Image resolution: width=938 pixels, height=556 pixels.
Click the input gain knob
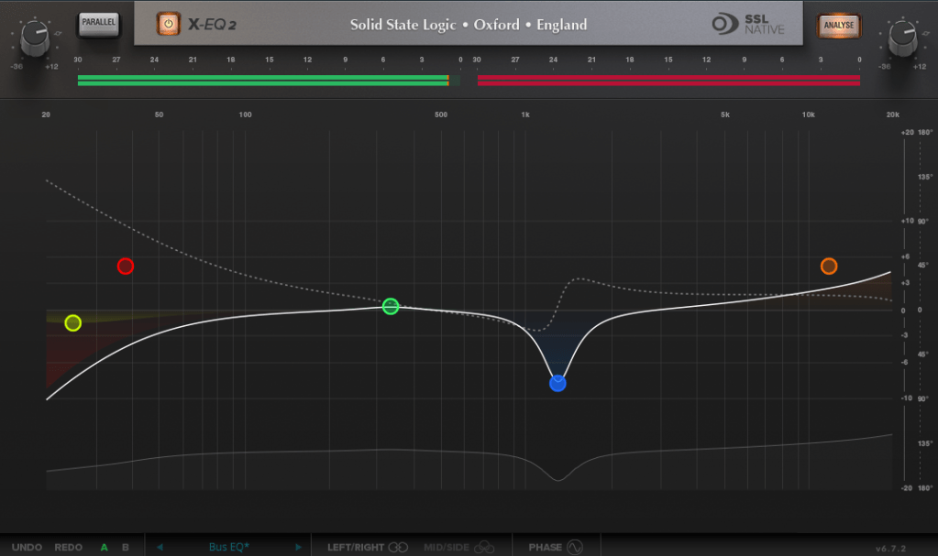point(34,38)
